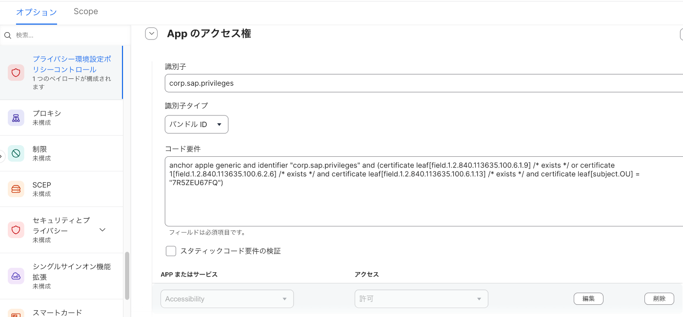Click the 削除 button
Viewport: 683px width, 317px height.
[659, 298]
